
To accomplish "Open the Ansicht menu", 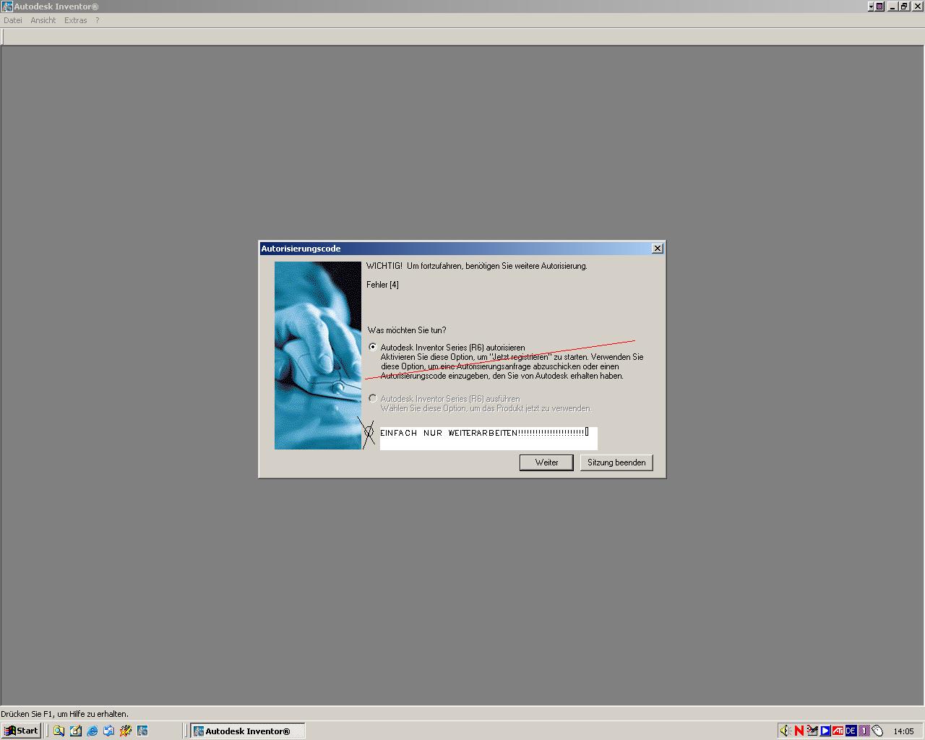I will 43,20.
